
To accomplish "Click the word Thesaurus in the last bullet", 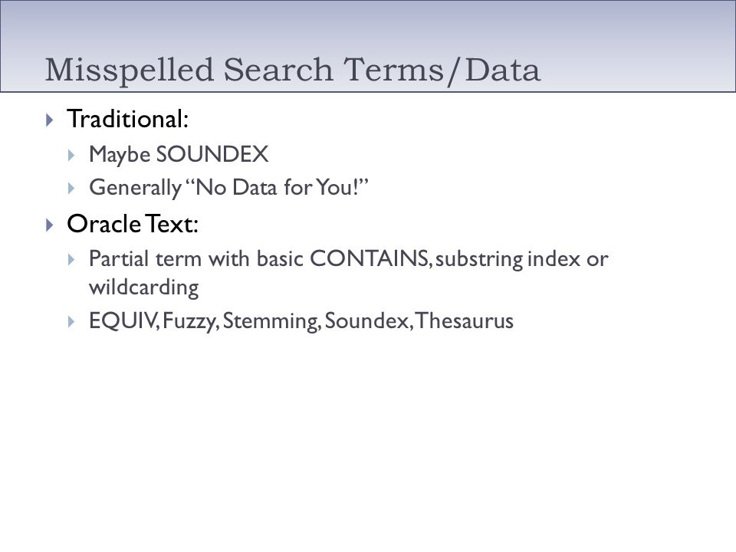I will pos(465,321).
